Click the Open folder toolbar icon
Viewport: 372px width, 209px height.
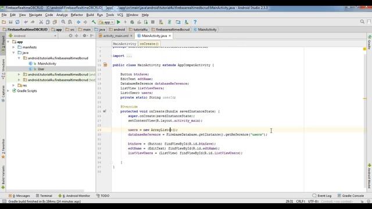coord(3,22)
